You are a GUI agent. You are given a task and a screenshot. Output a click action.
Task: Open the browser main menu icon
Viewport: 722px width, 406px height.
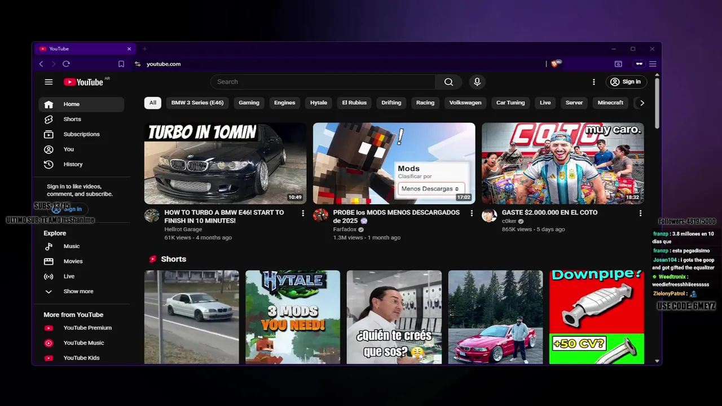(653, 64)
